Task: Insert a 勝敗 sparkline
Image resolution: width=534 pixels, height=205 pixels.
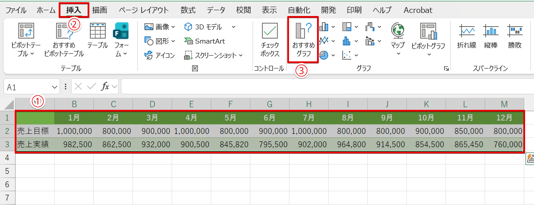Action: [x=515, y=36]
